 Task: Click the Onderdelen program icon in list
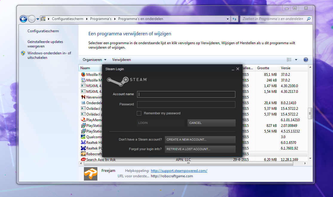(x=83, y=103)
